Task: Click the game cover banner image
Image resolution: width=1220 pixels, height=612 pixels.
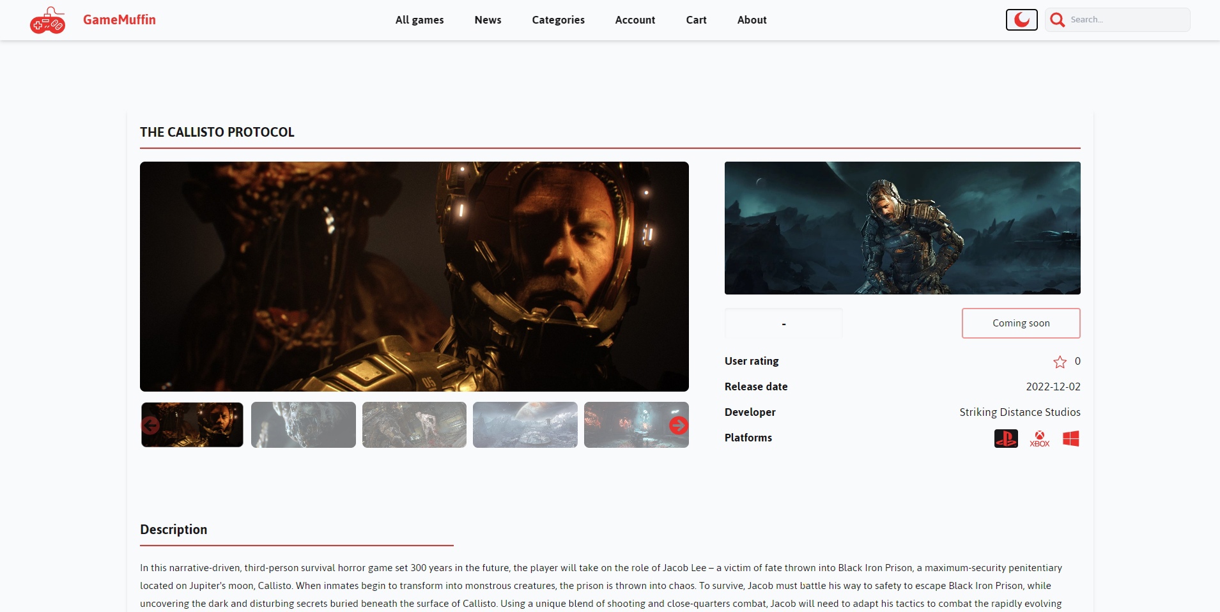Action: point(902,228)
